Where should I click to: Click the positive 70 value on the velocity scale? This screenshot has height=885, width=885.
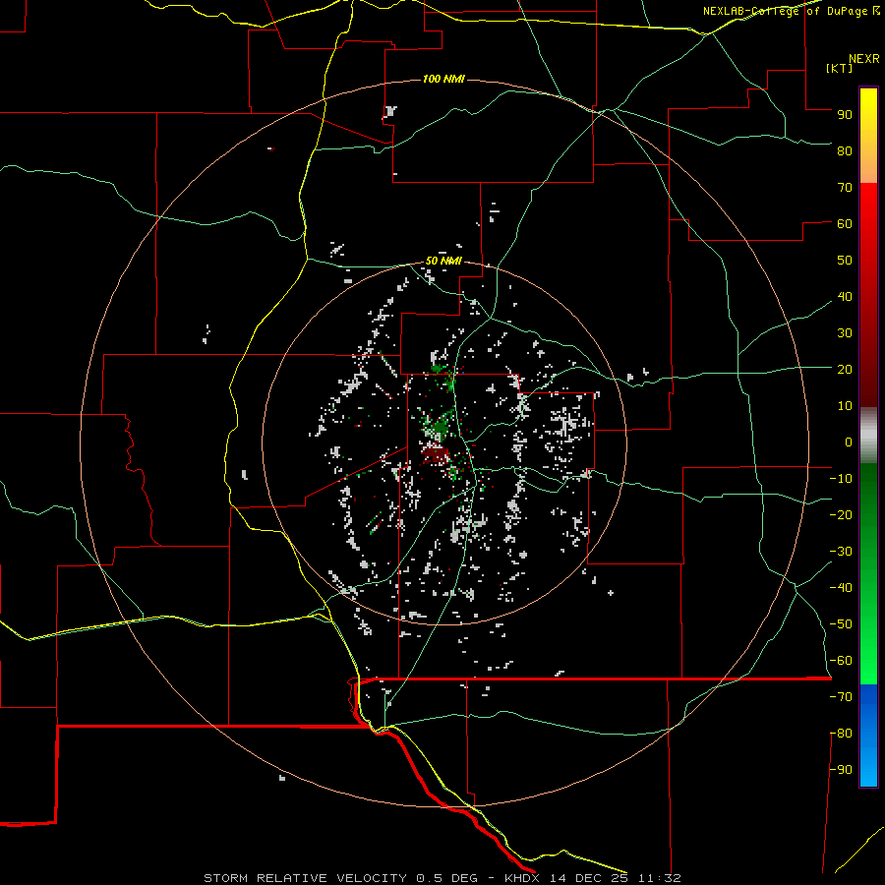845,188
